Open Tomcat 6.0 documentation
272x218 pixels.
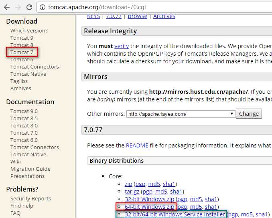[x=24, y=140]
